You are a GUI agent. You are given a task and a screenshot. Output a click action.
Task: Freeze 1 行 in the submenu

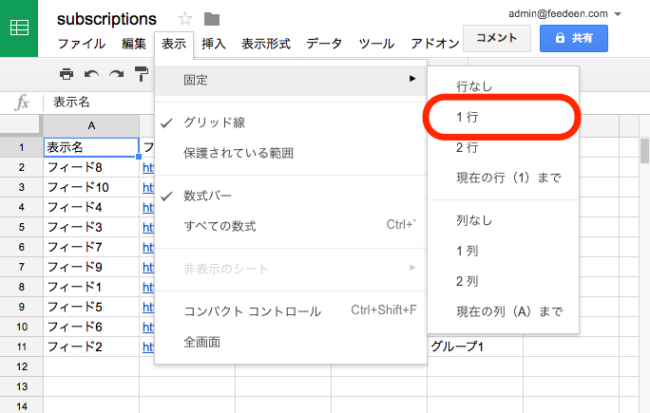click(x=504, y=117)
